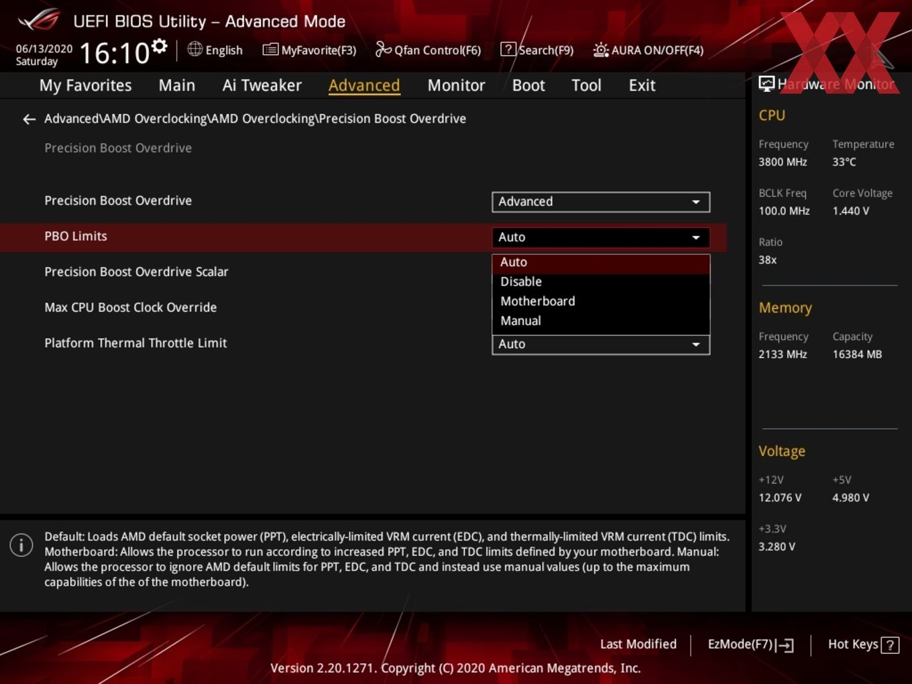
Task: Select Disable option in PBO Limits list
Action: [601, 282]
